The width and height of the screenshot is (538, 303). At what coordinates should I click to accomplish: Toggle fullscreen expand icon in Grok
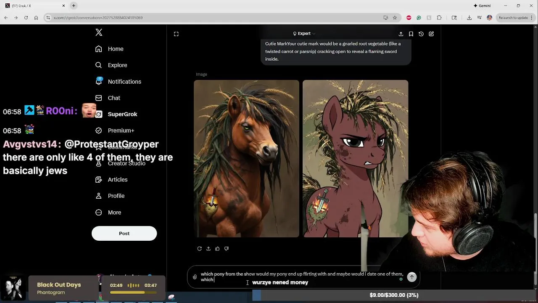click(176, 34)
